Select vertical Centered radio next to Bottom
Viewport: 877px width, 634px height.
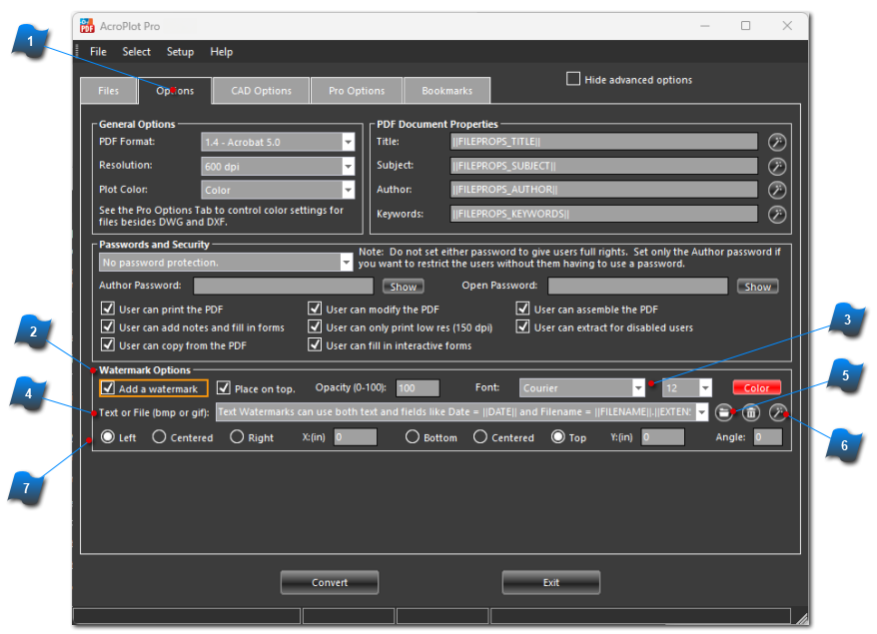coord(479,436)
